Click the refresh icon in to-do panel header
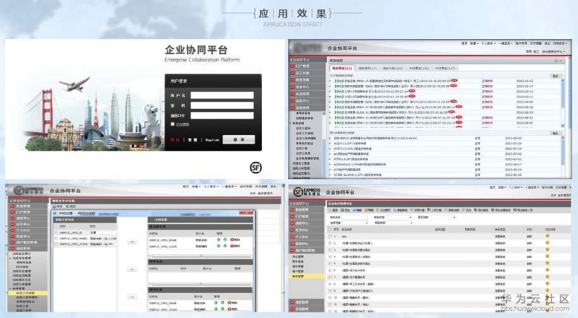The image size is (578, 318). click(x=556, y=61)
